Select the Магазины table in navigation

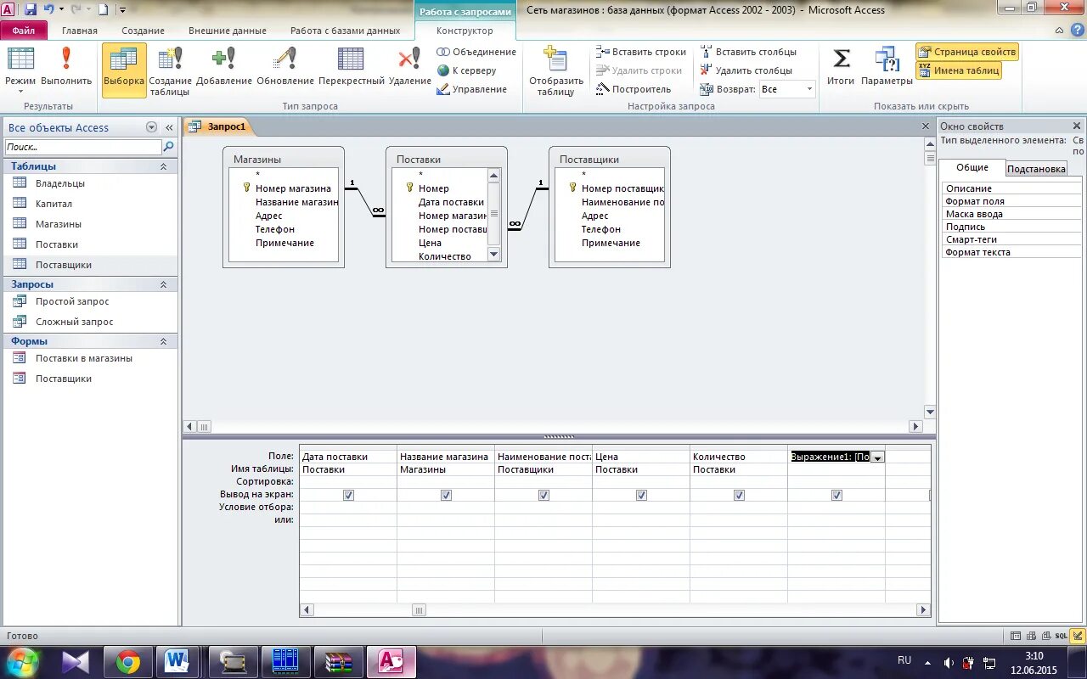coord(90,224)
